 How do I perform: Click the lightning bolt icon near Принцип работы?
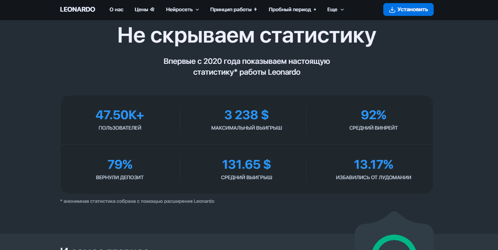coord(255,9)
